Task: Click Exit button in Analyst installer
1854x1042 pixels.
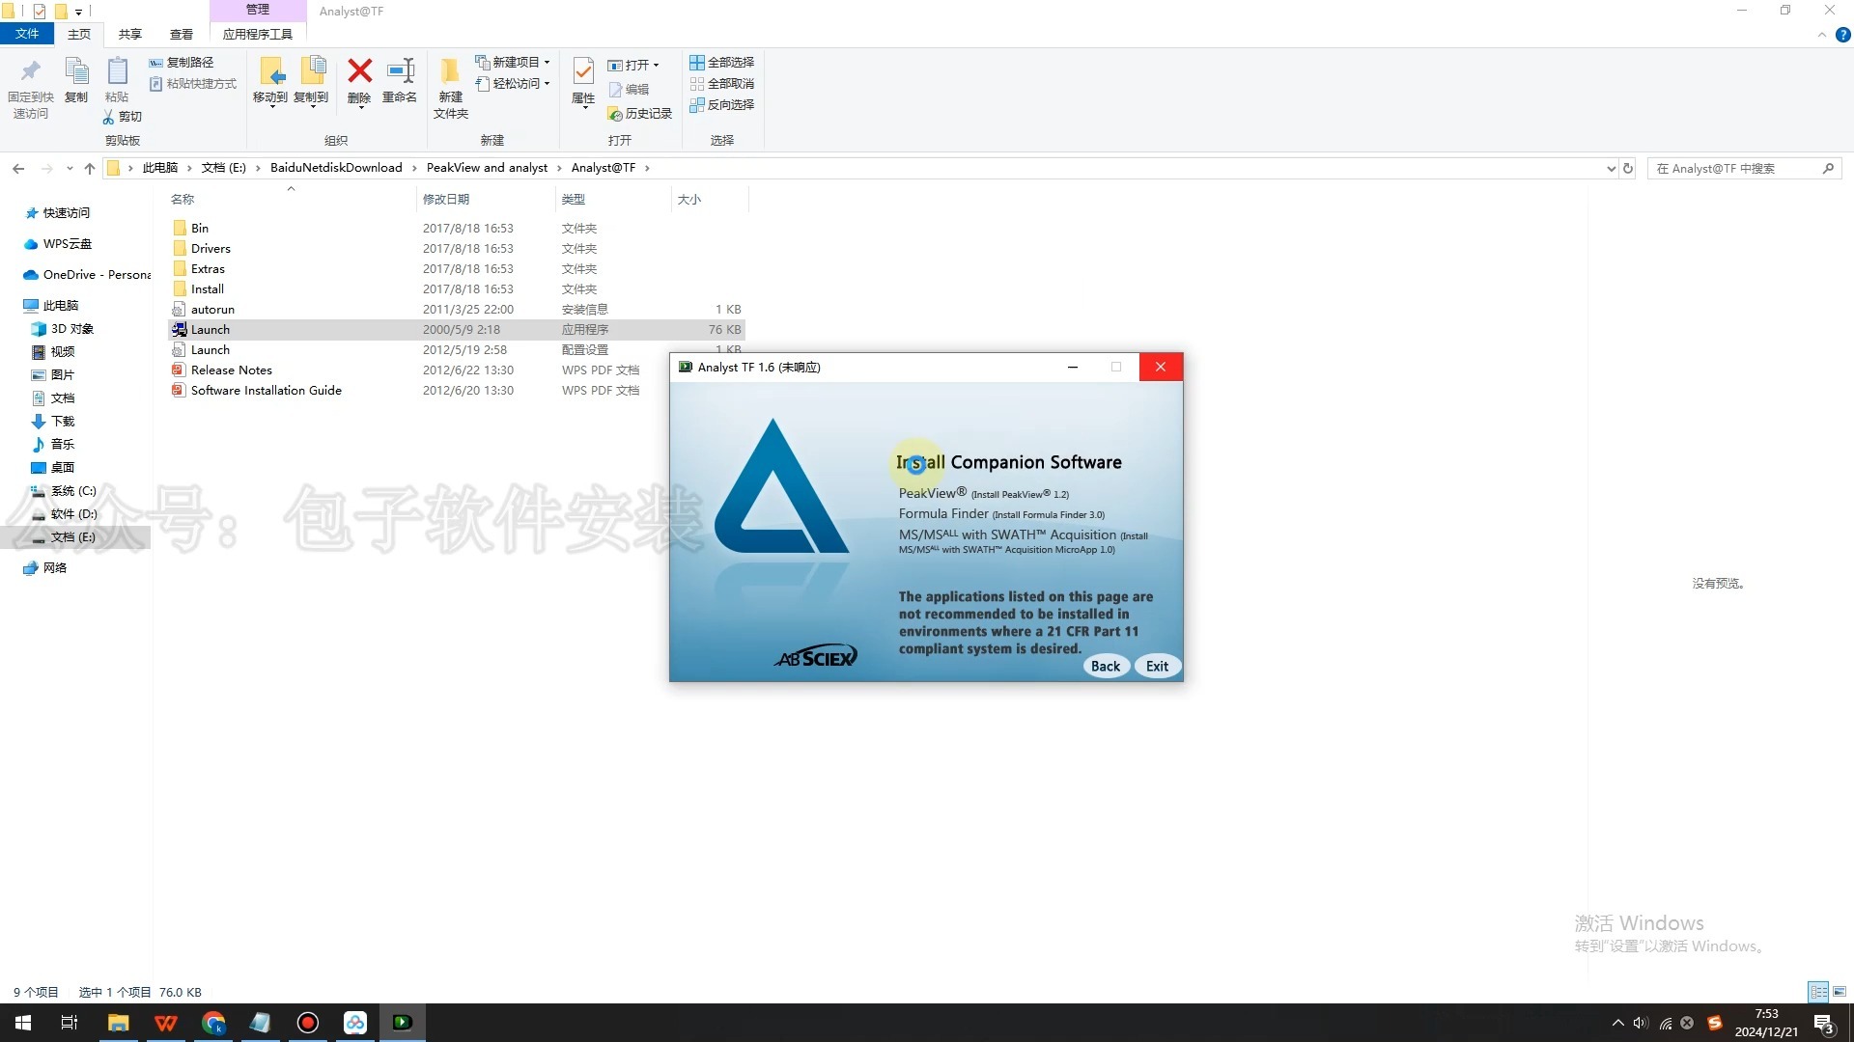Action: (x=1157, y=667)
